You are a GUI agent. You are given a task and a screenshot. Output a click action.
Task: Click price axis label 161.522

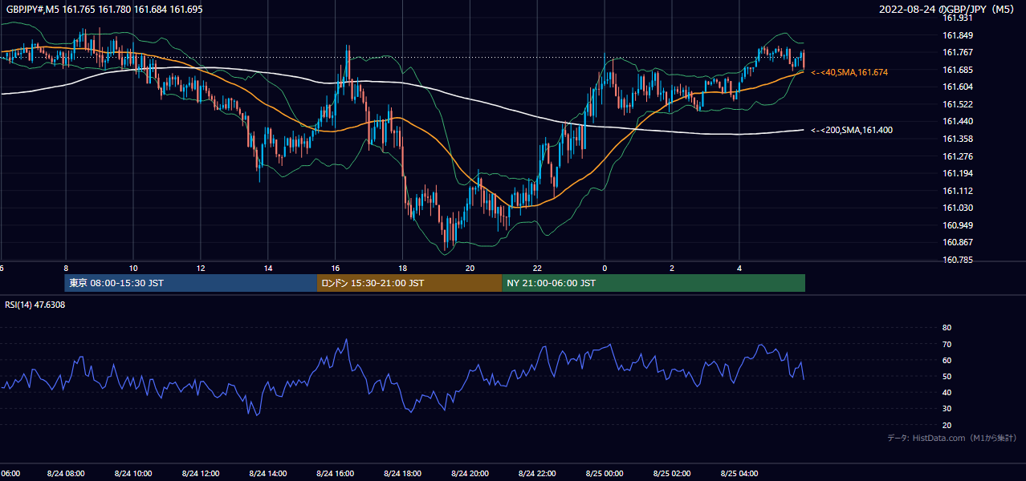point(957,104)
